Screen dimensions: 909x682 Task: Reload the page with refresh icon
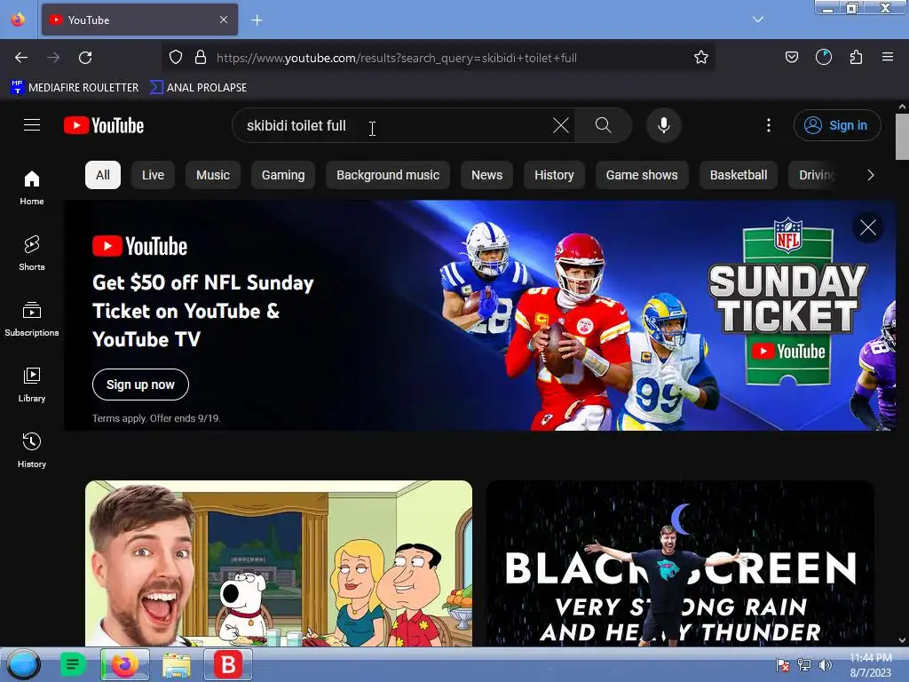point(85,58)
